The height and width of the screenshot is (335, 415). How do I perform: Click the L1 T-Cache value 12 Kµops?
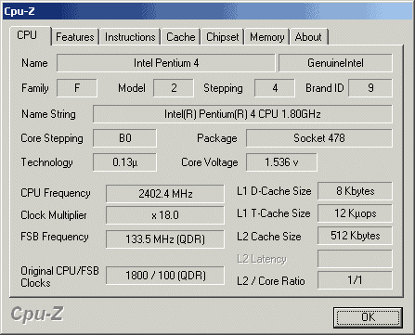355,213
